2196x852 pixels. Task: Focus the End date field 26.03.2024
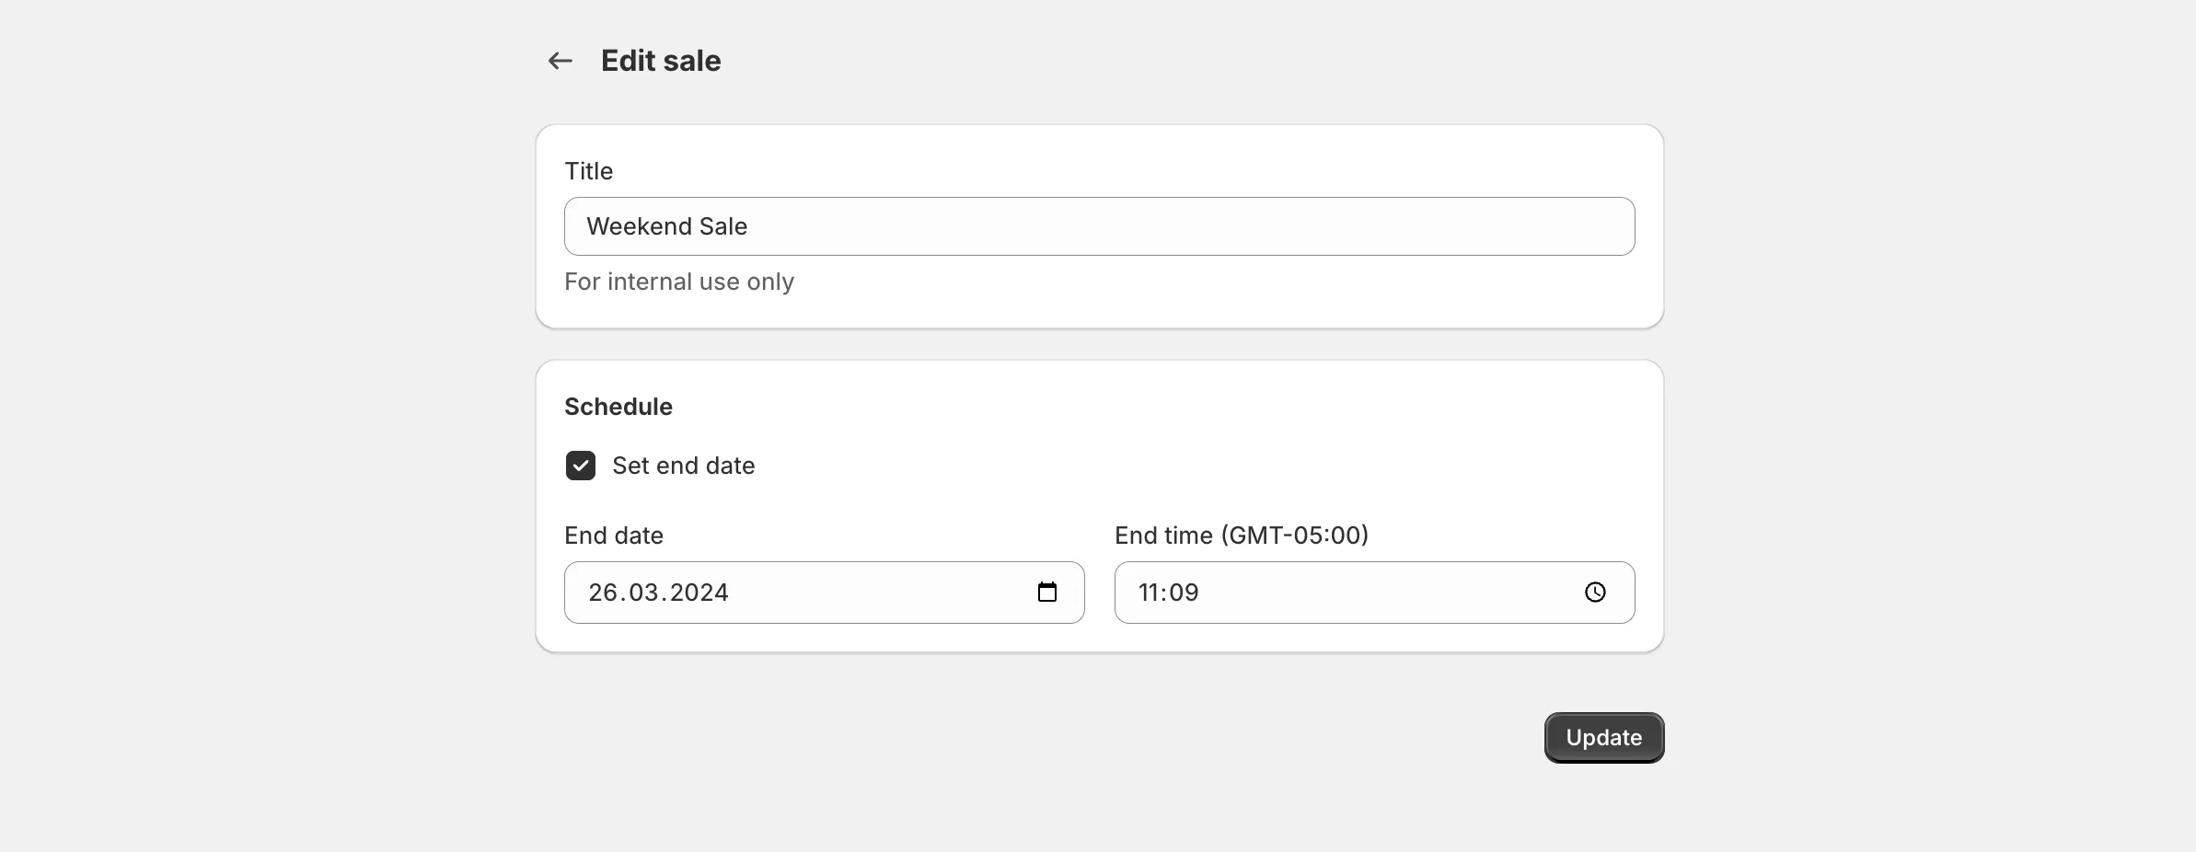tap(824, 593)
